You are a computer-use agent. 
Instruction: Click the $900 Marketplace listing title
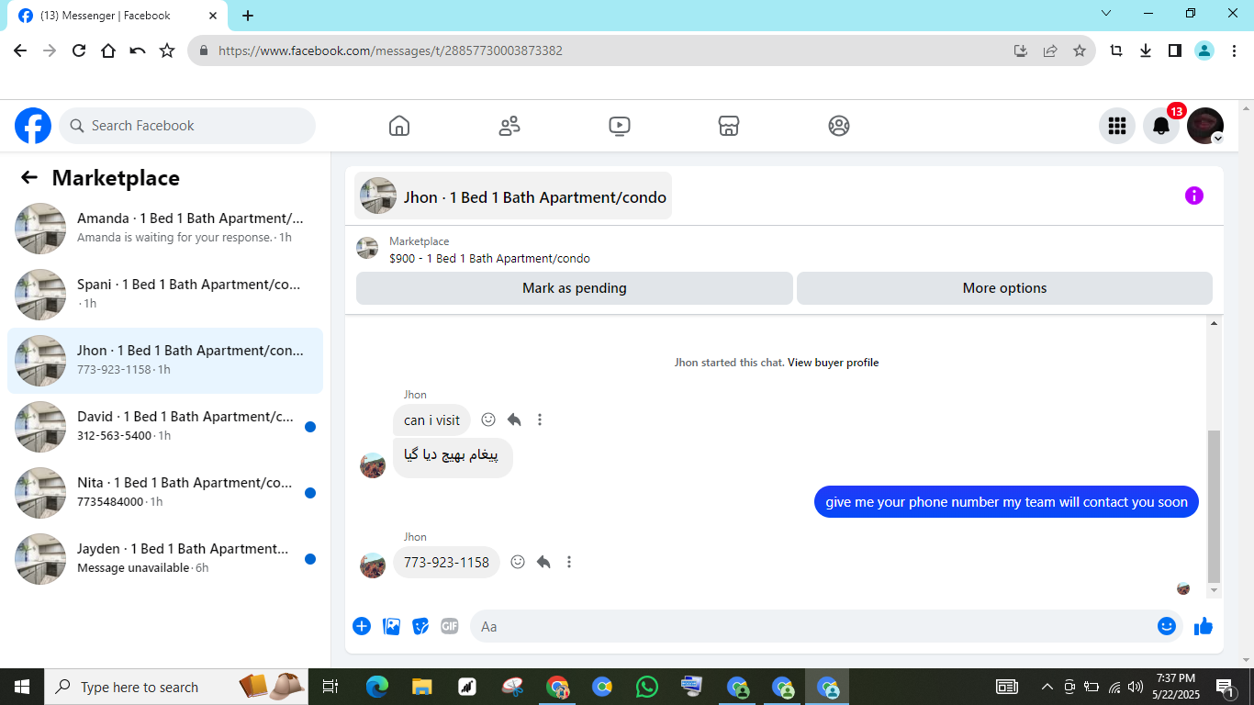(489, 259)
